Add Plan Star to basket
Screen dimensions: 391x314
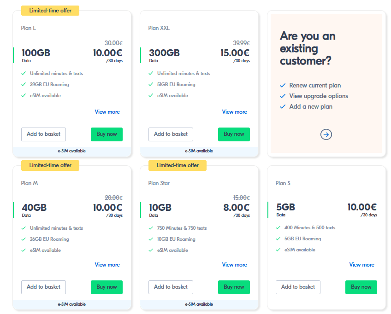[x=171, y=287]
